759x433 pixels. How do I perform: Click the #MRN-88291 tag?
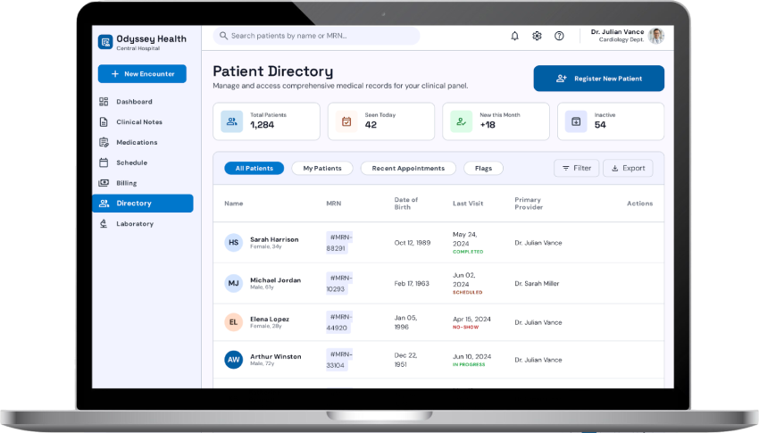[339, 243]
